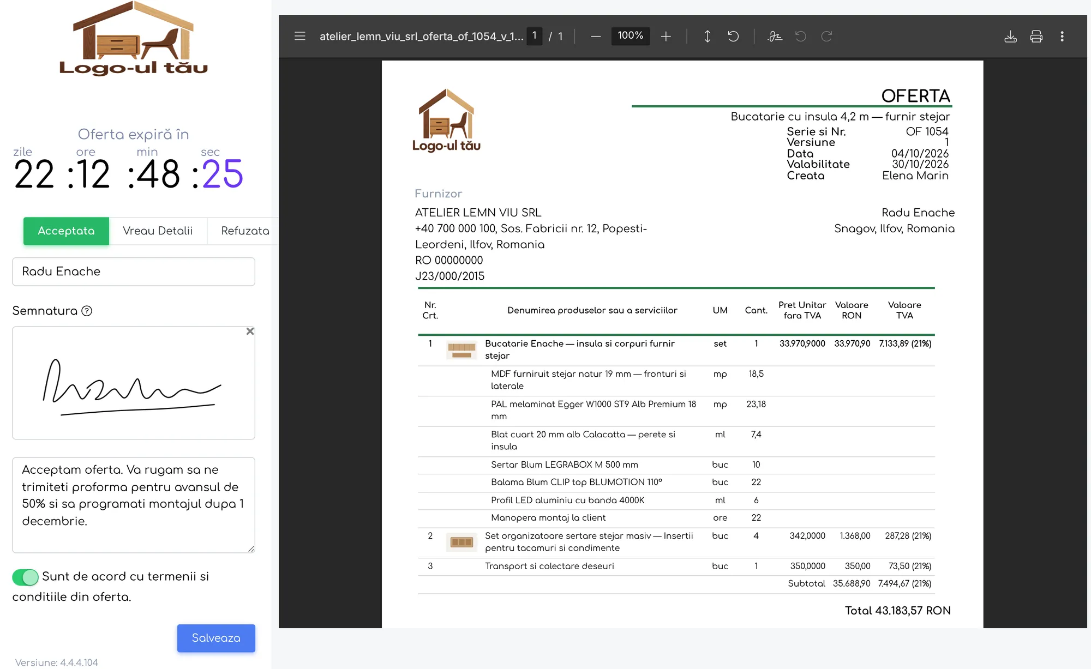Click 'Sertar Blum LEGRABOX M 500 mm' row
The height and width of the screenshot is (669, 1091).
[676, 465]
